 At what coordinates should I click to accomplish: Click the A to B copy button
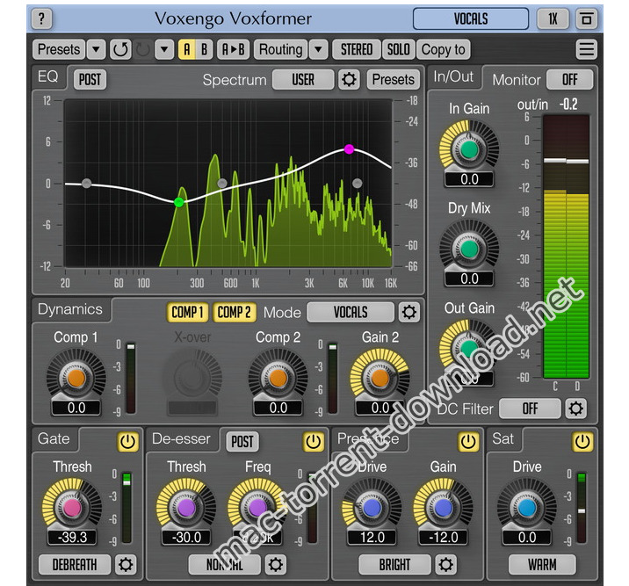pos(233,49)
